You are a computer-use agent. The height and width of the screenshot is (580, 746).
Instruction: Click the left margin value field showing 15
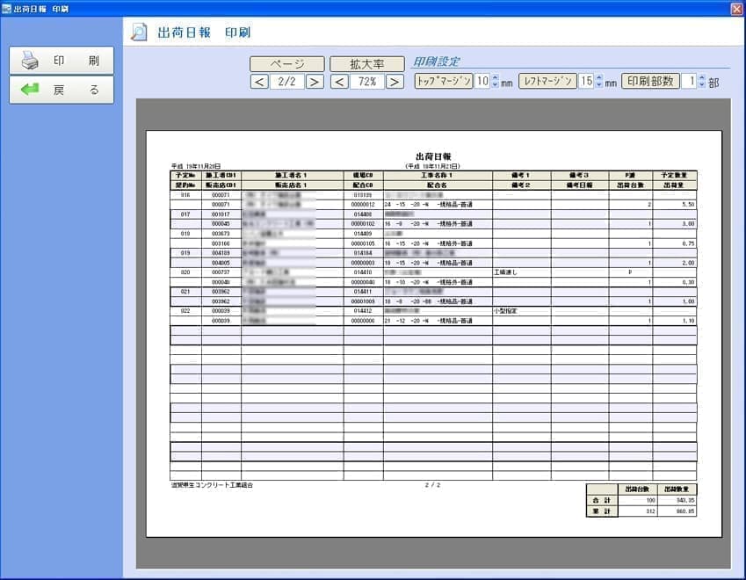[586, 81]
